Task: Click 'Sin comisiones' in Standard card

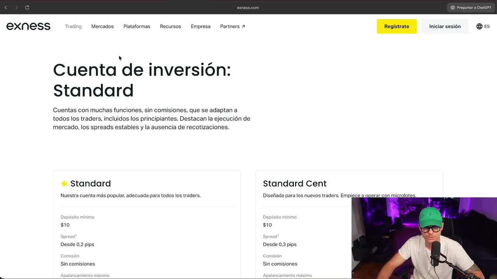Action: [x=78, y=264]
